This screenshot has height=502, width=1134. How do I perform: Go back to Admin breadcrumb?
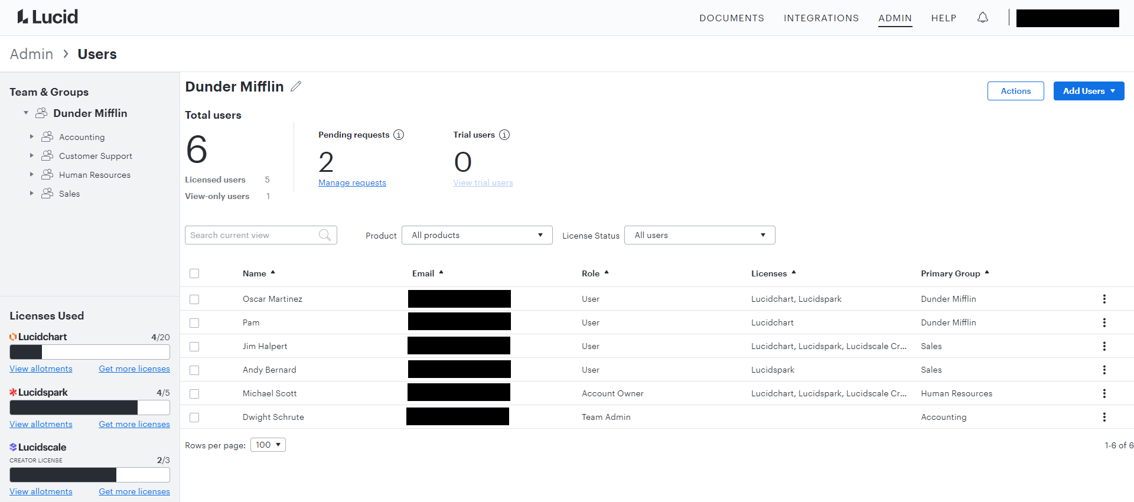(31, 54)
